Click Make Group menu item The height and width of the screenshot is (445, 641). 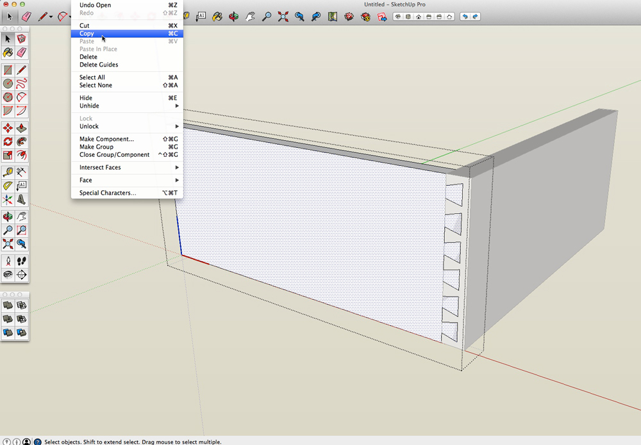96,147
